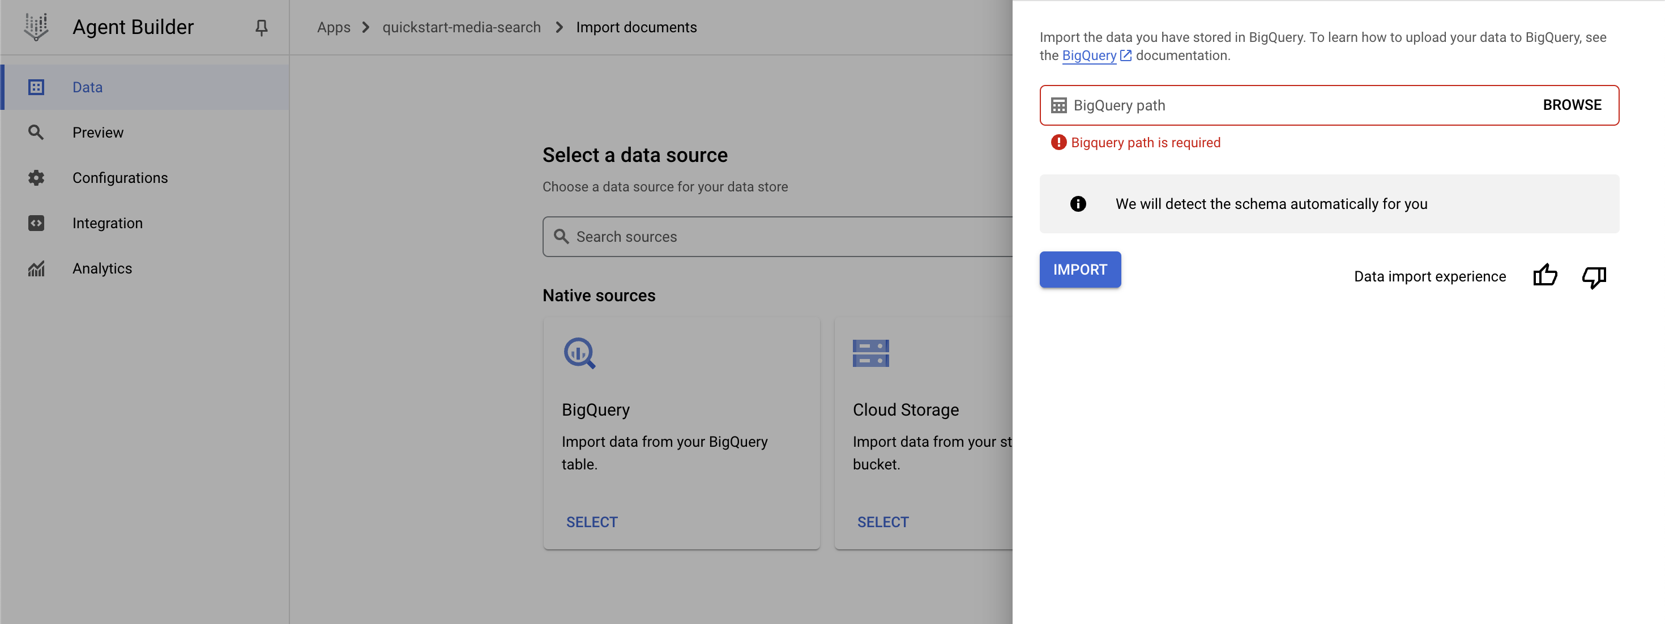
Task: Click the Agent Builder logo icon
Action: [x=36, y=27]
